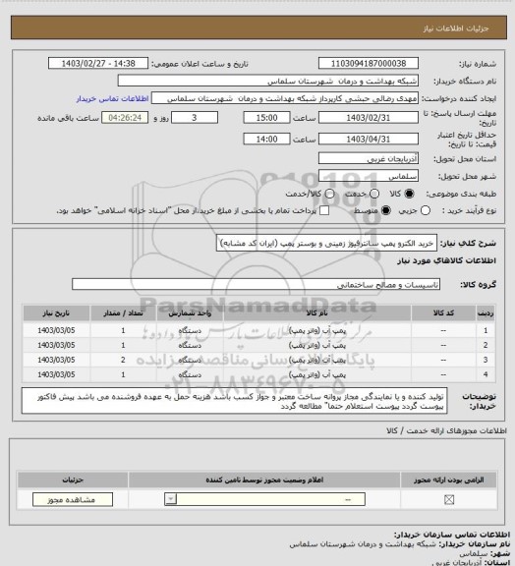
Task: Click the تعداد / مقدار column header
Action: point(123,313)
